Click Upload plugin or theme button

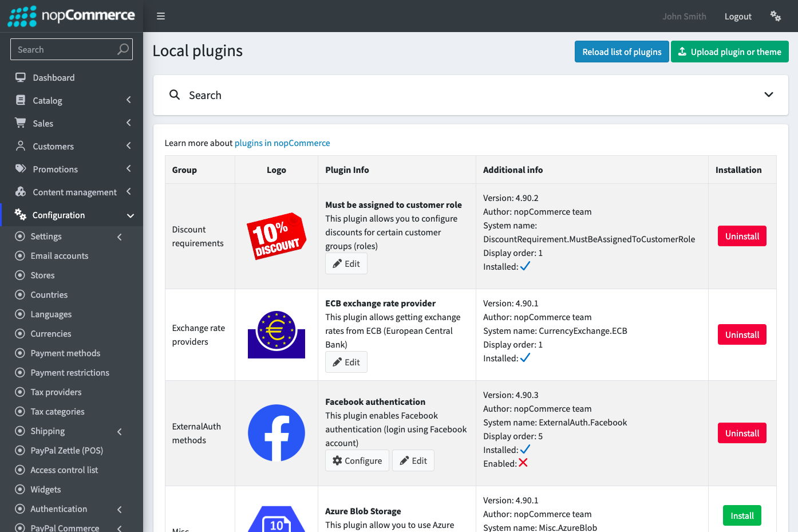[x=730, y=52]
